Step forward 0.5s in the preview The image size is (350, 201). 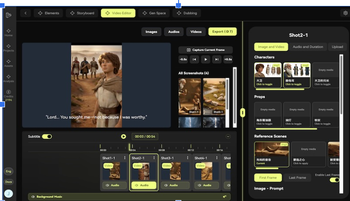pos(228,59)
